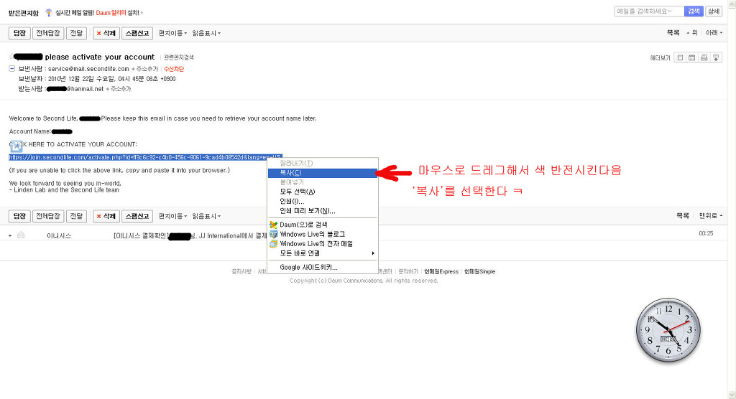Click the bottom 삭제 button
Viewport: 736px width, 399px height.
pos(106,216)
